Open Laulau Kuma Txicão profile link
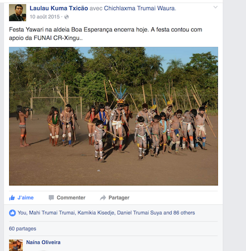The image size is (246, 251). [59, 8]
